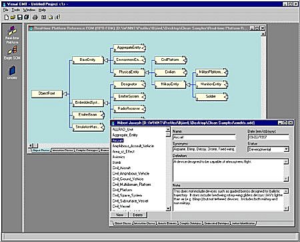300x242 pixels.
Task: Select Aggregate_Entity in class list
Action: click(x=125, y=135)
